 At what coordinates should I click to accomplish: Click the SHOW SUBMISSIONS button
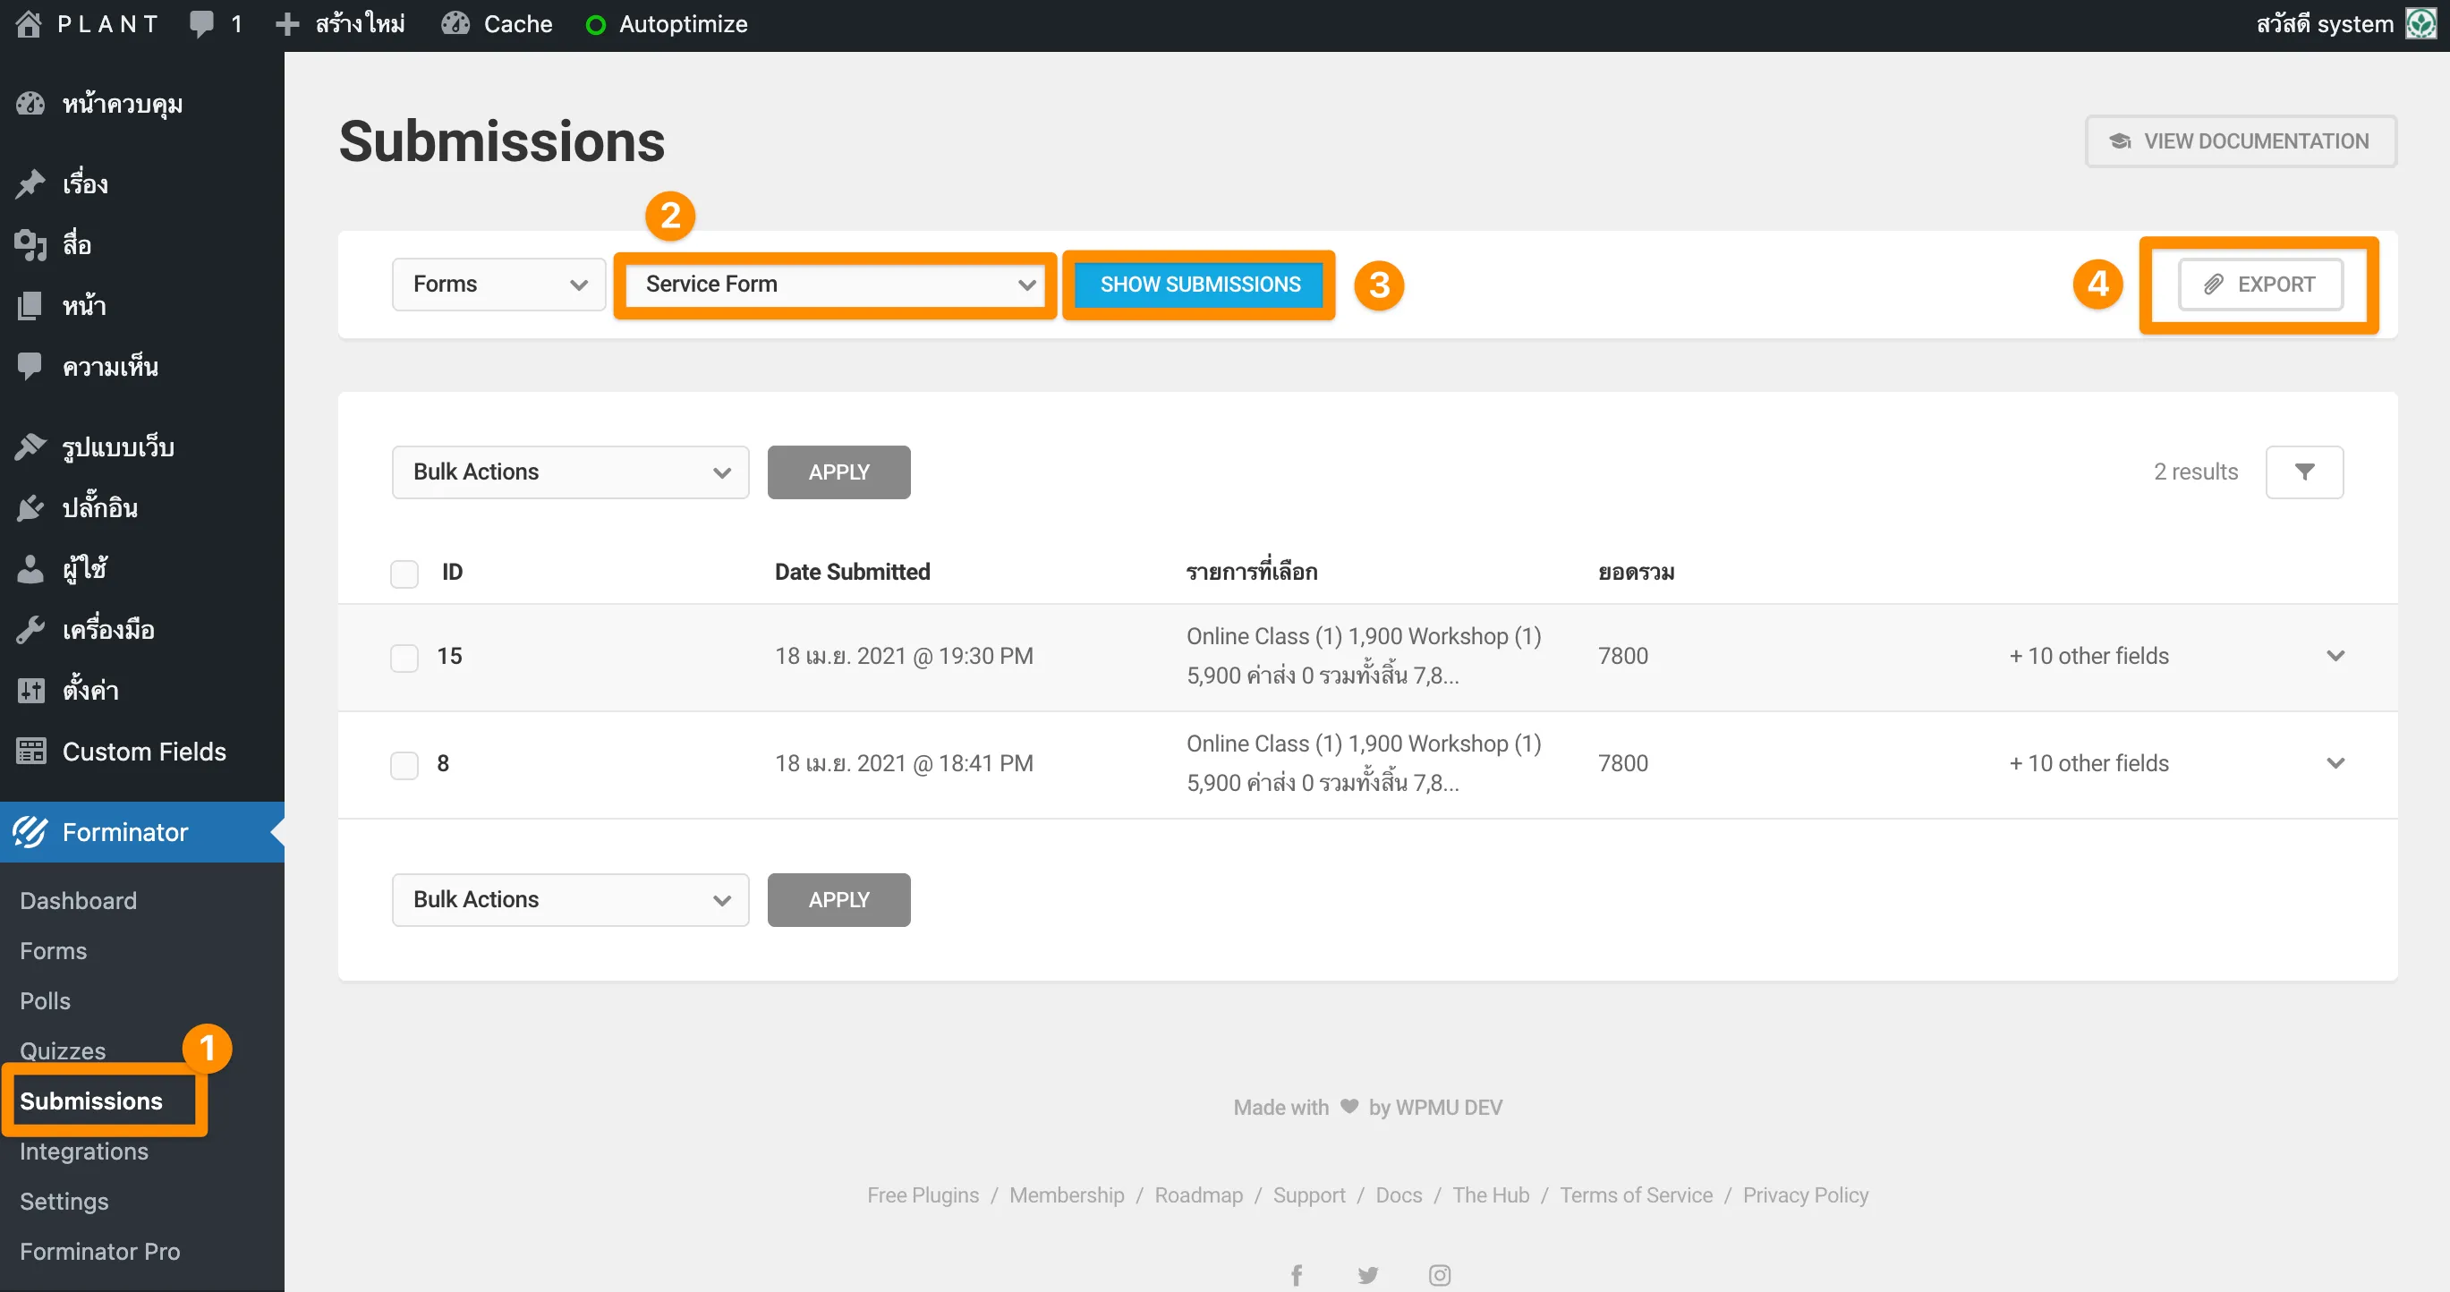tap(1199, 285)
